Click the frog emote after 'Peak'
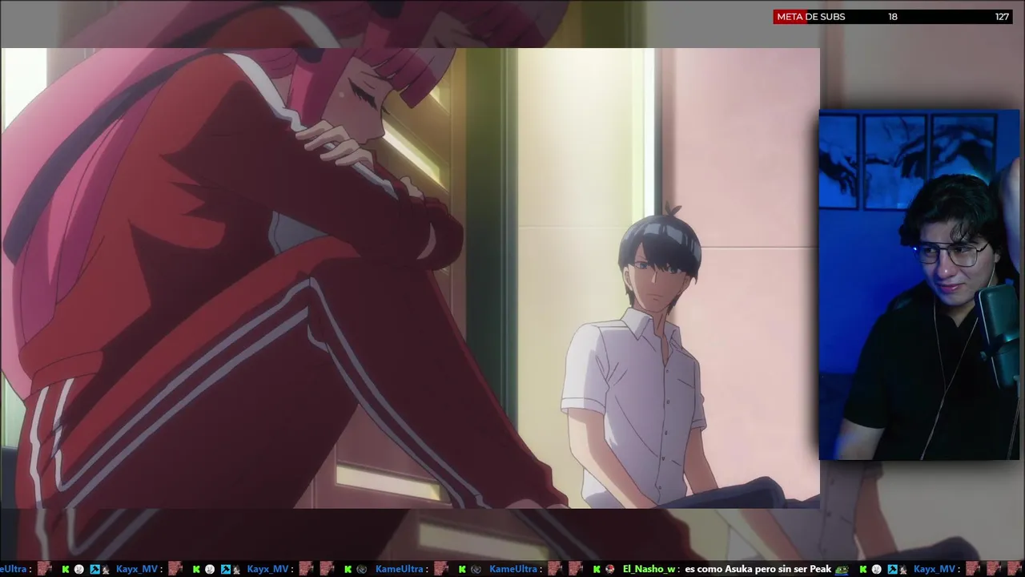The width and height of the screenshot is (1025, 577). [x=842, y=569]
